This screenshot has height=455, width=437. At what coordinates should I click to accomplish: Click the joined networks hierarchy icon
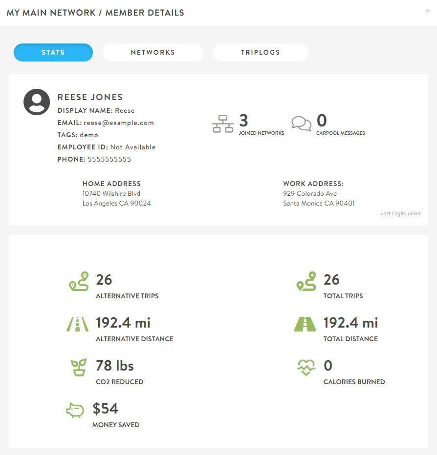click(222, 124)
